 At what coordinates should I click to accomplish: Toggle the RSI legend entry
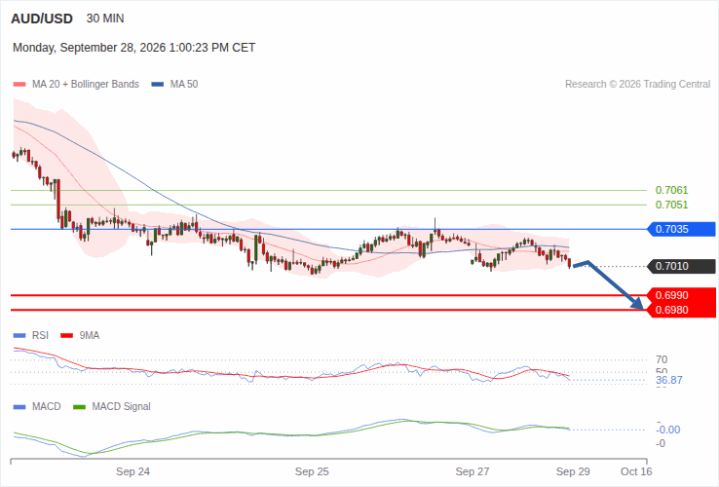point(31,336)
